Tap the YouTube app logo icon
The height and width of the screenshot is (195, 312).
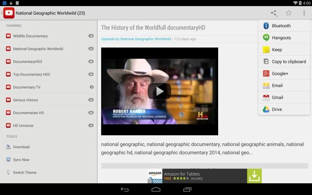coord(9,13)
